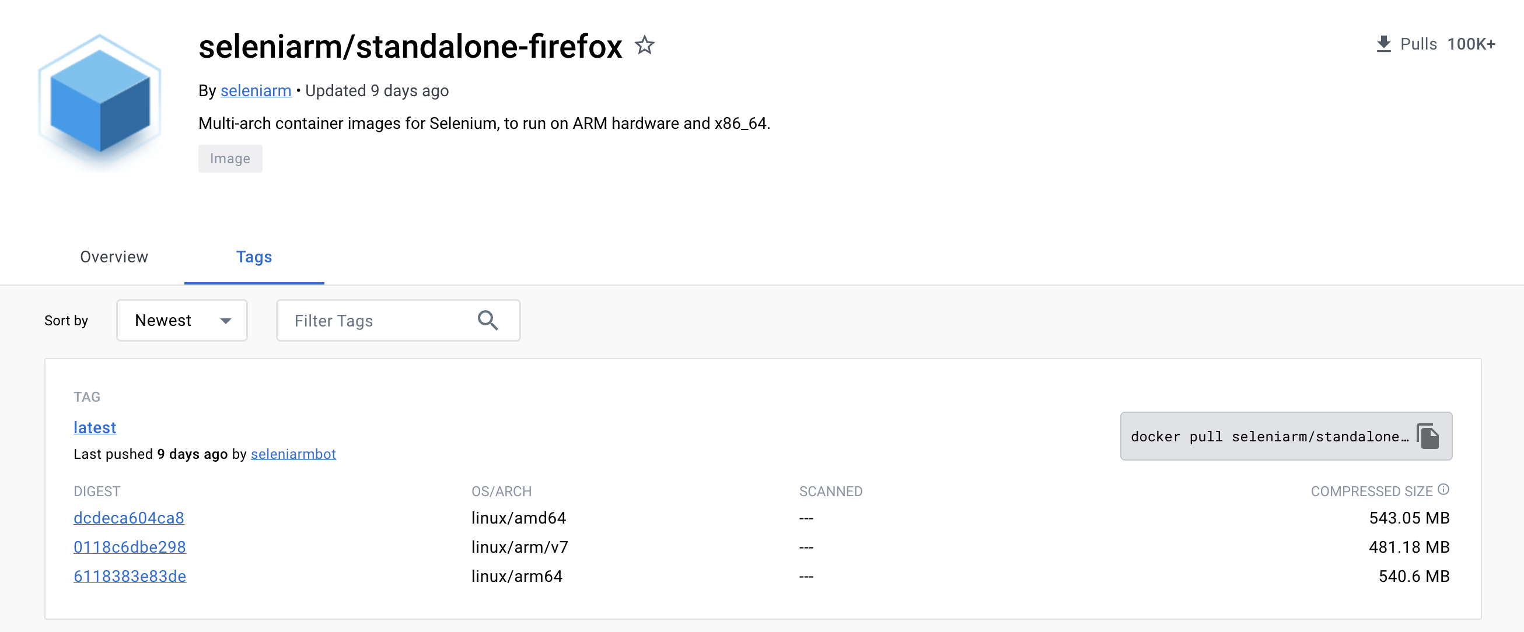Click the 540.6 MB size value
This screenshot has width=1524, height=632.
(1413, 576)
